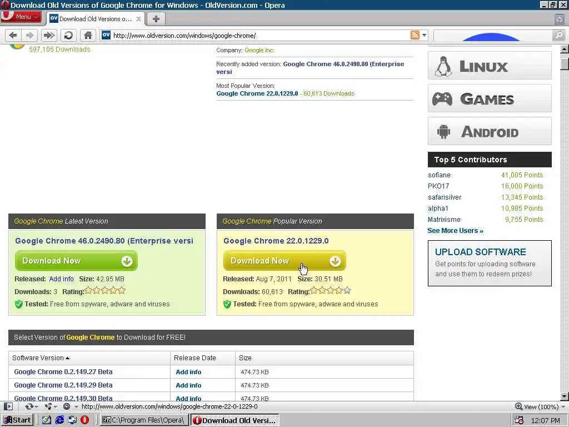The height and width of the screenshot is (427, 569).
Task: Open the Games category banner
Action: (490, 98)
